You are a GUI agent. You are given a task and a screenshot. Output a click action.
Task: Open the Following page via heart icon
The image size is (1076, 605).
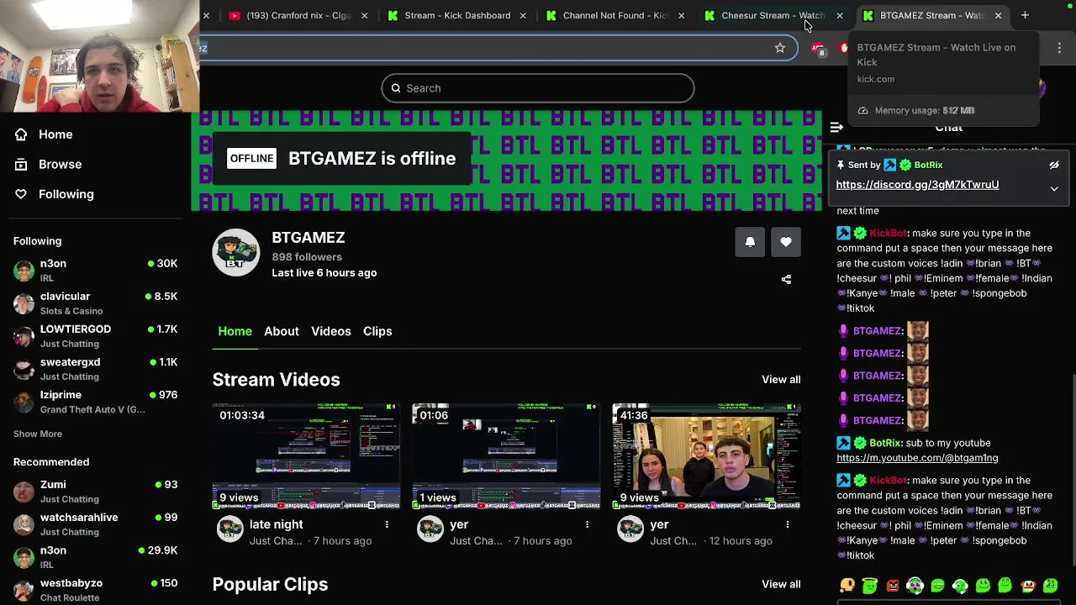[x=54, y=194]
